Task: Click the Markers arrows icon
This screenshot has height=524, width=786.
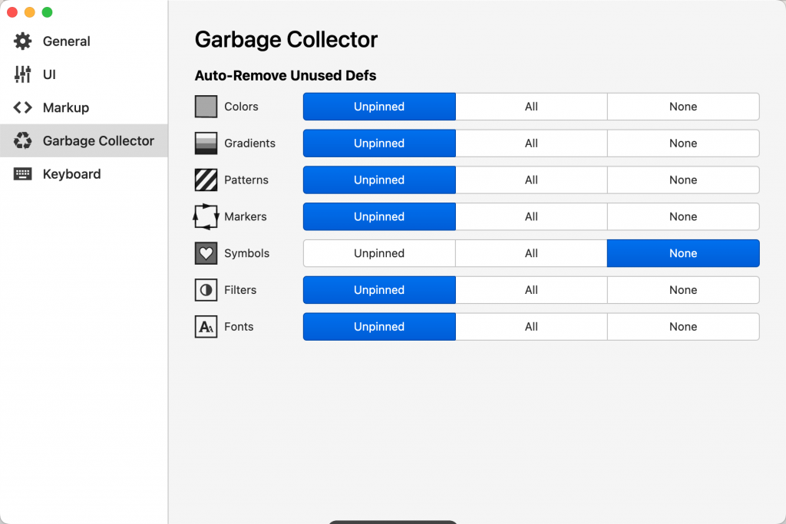Action: [206, 217]
